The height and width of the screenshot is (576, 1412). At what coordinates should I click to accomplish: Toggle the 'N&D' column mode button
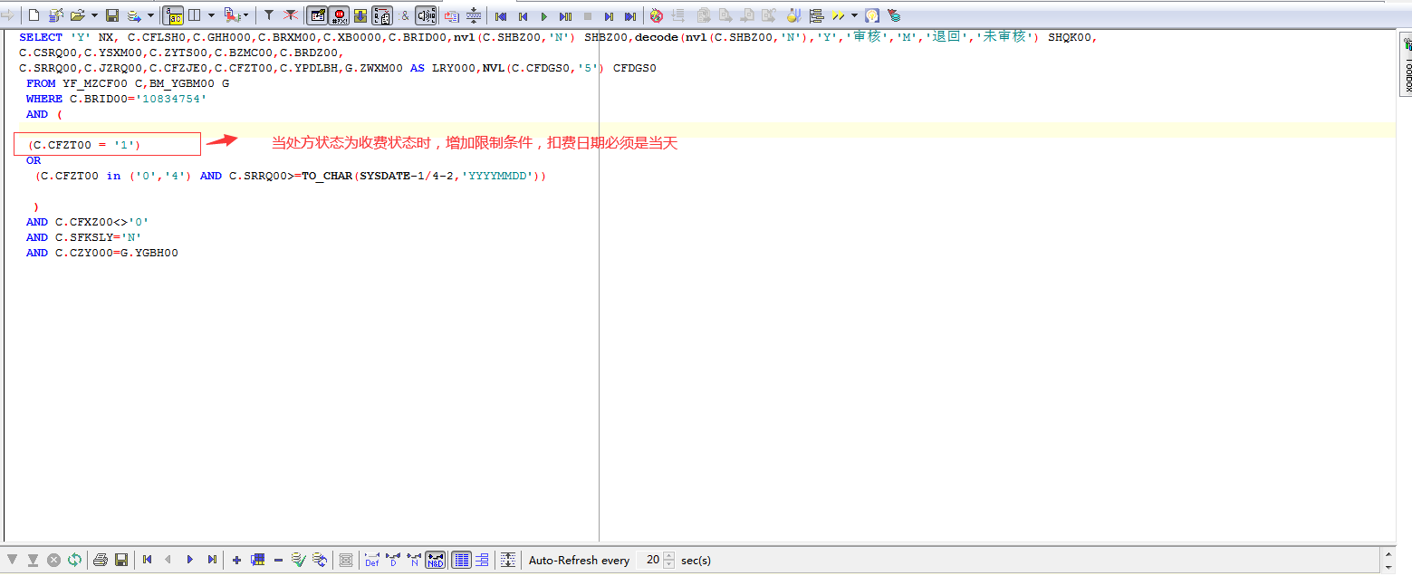pos(436,560)
